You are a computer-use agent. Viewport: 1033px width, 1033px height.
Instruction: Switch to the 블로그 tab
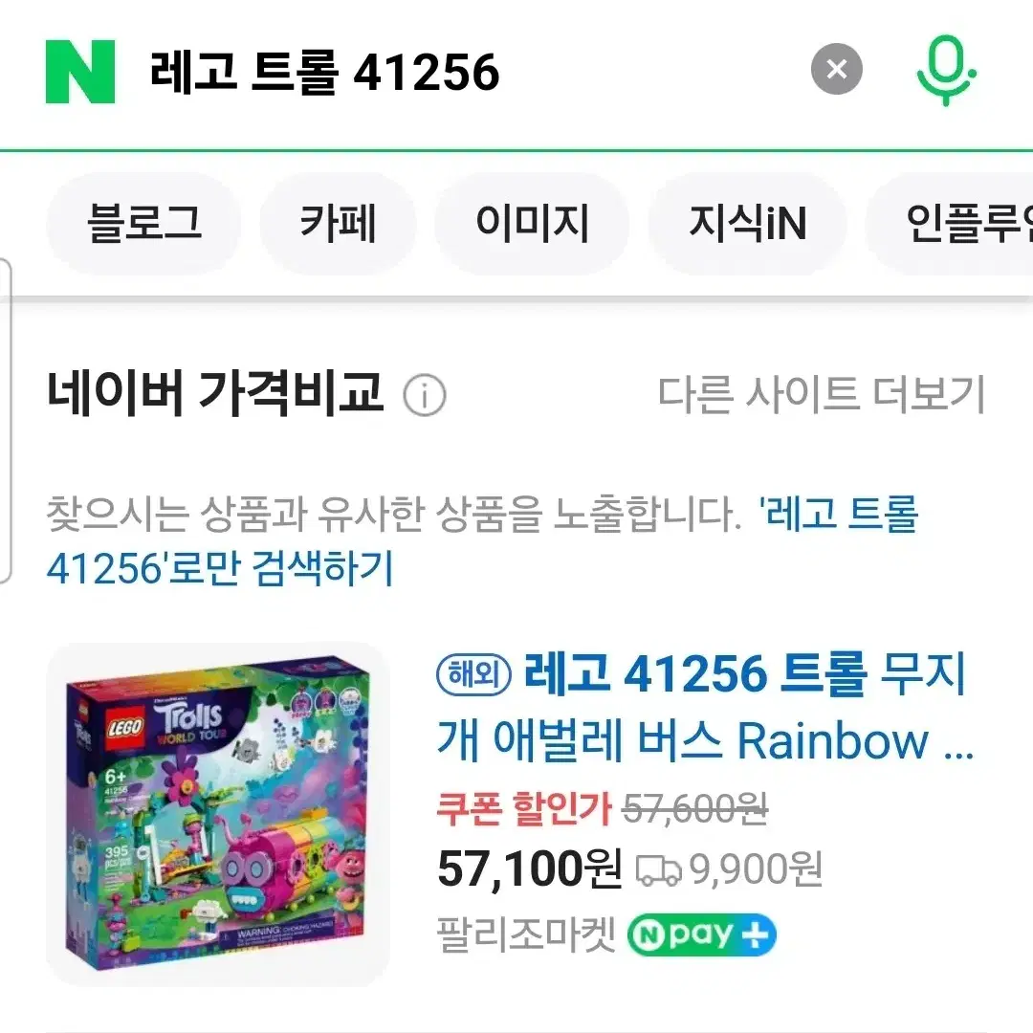click(x=143, y=223)
